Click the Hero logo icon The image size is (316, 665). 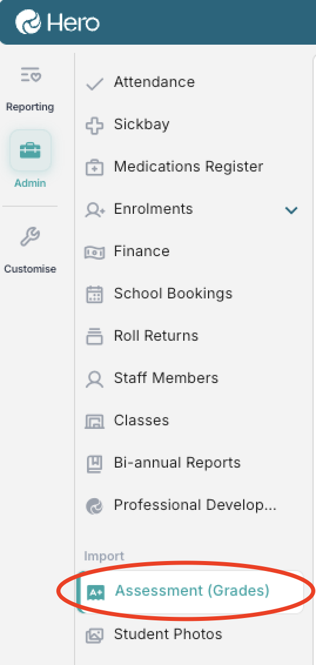[x=28, y=22]
